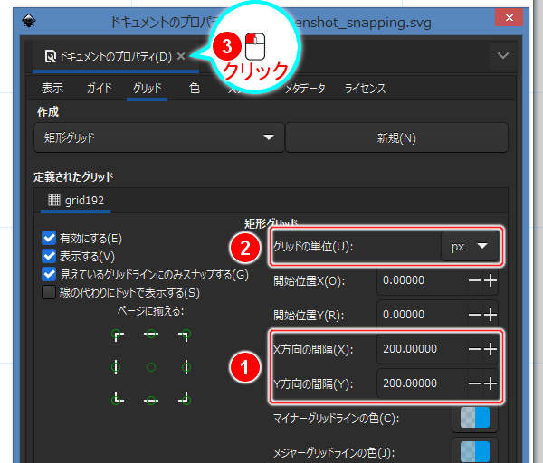Screen dimensions: 543x463
Task: Open メジャーグリッドラインの色 color swatch
Action: [x=475, y=451]
